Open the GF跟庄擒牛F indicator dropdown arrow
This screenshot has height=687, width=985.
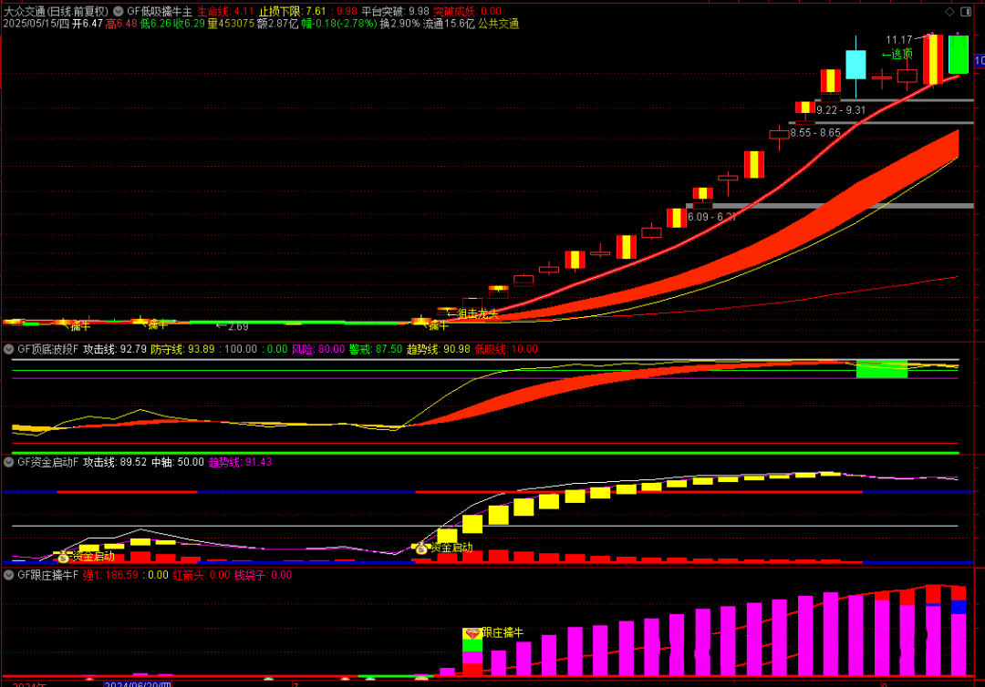10,575
